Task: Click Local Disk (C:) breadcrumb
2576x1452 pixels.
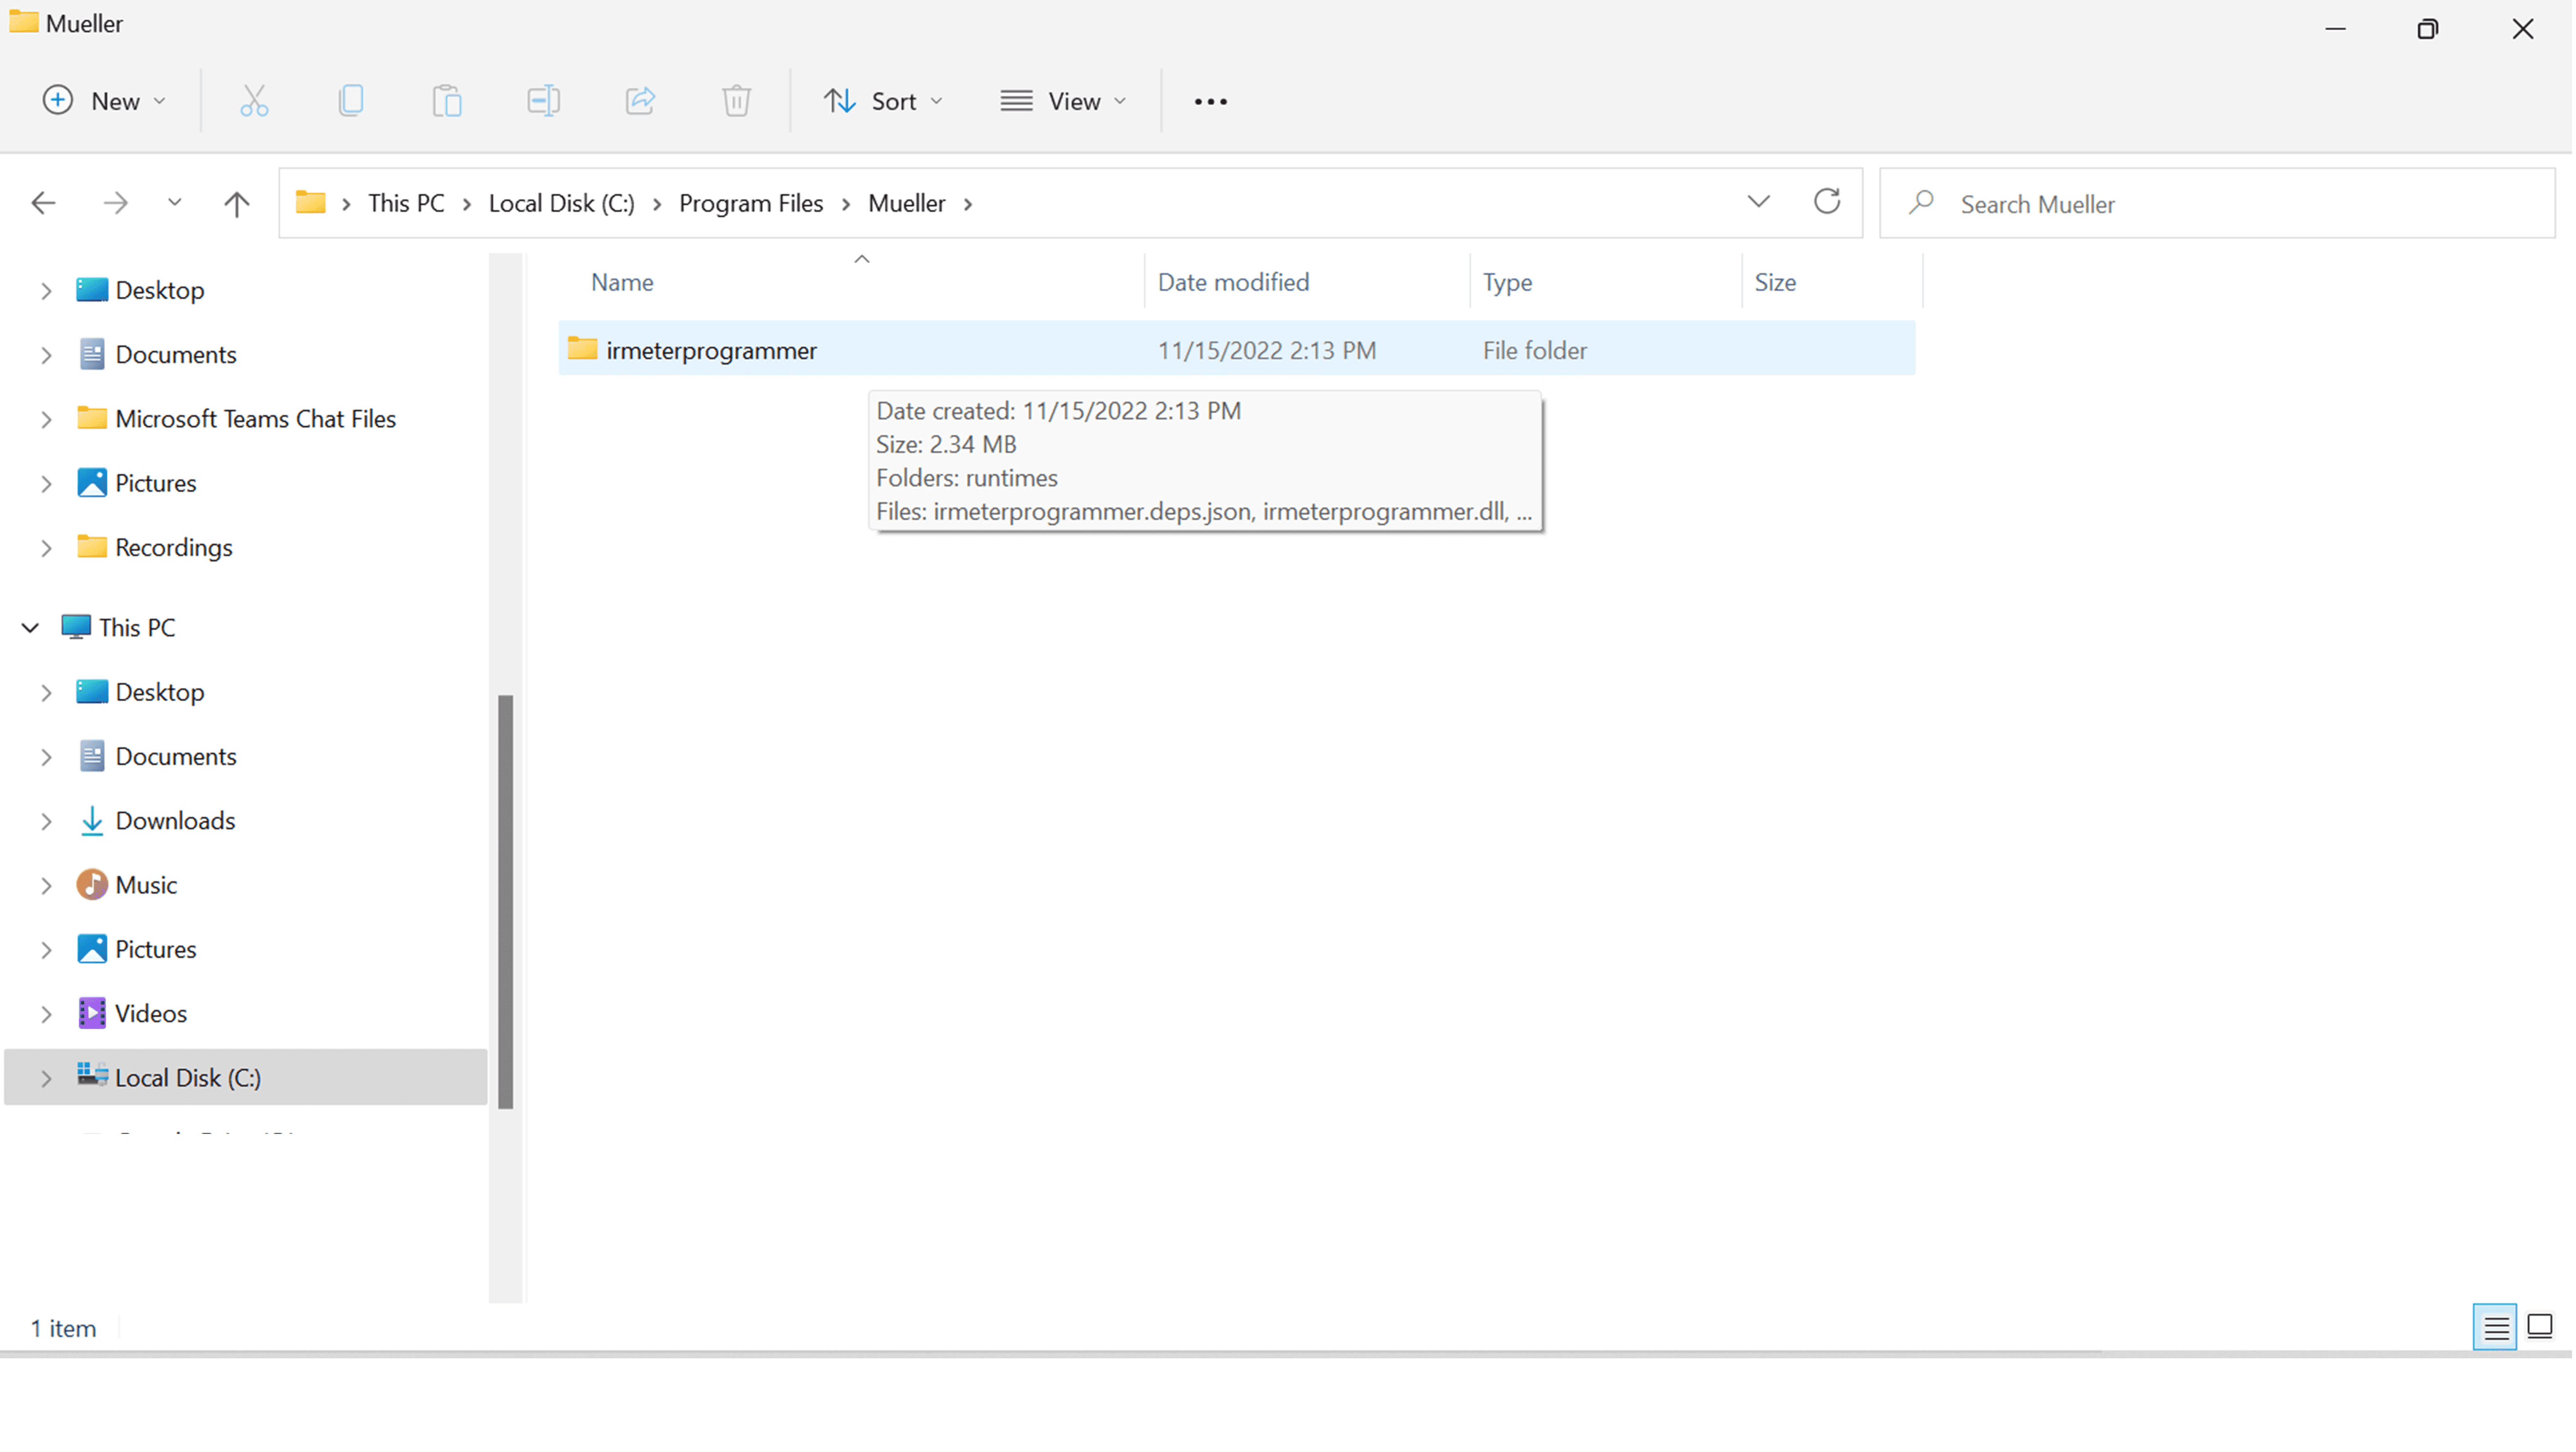Action: coord(562,203)
